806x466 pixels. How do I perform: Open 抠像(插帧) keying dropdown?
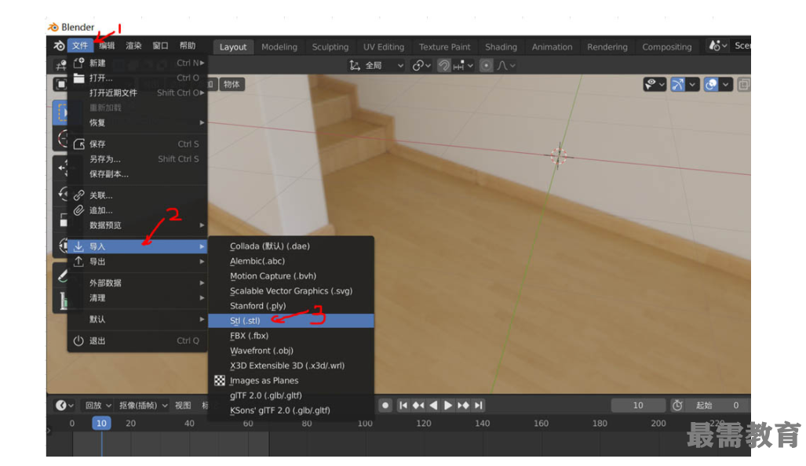[143, 406]
